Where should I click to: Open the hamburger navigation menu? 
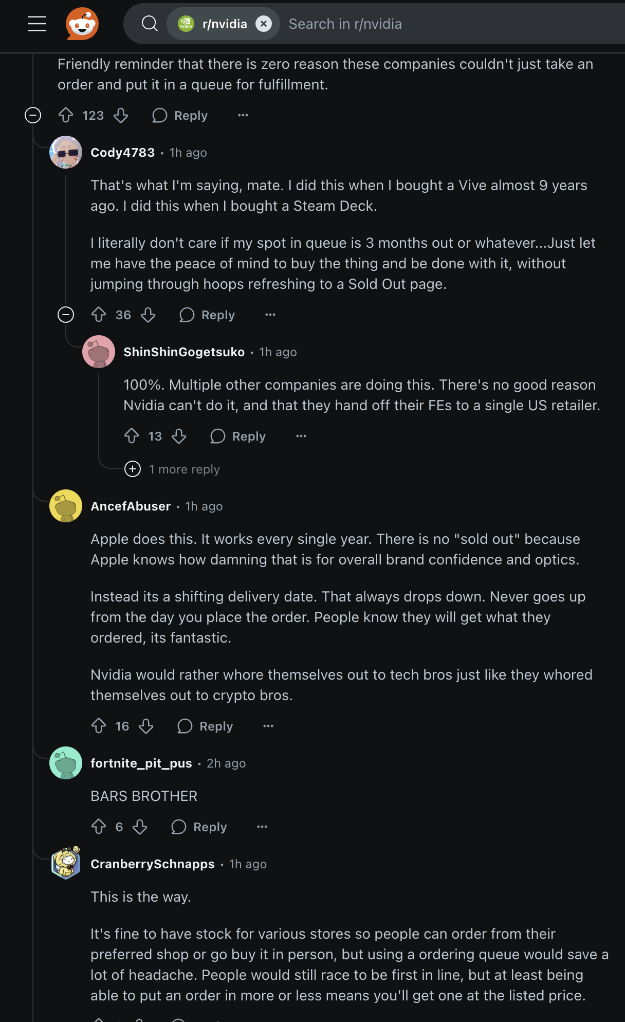[x=37, y=24]
